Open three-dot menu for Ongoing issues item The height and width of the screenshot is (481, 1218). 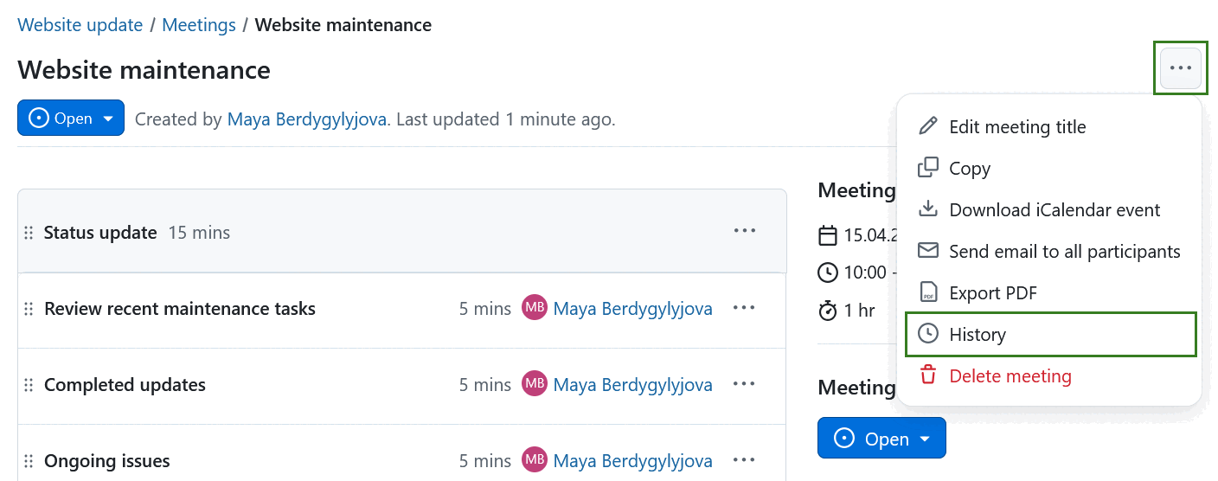click(744, 460)
